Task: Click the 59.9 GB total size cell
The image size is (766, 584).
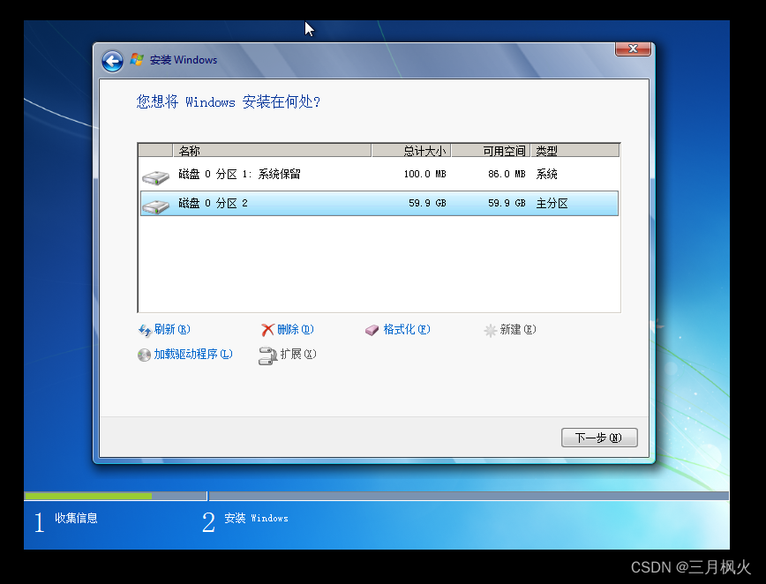Action: point(427,203)
